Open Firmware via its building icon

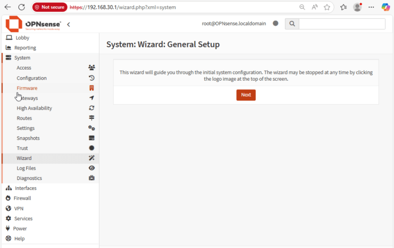92,88
